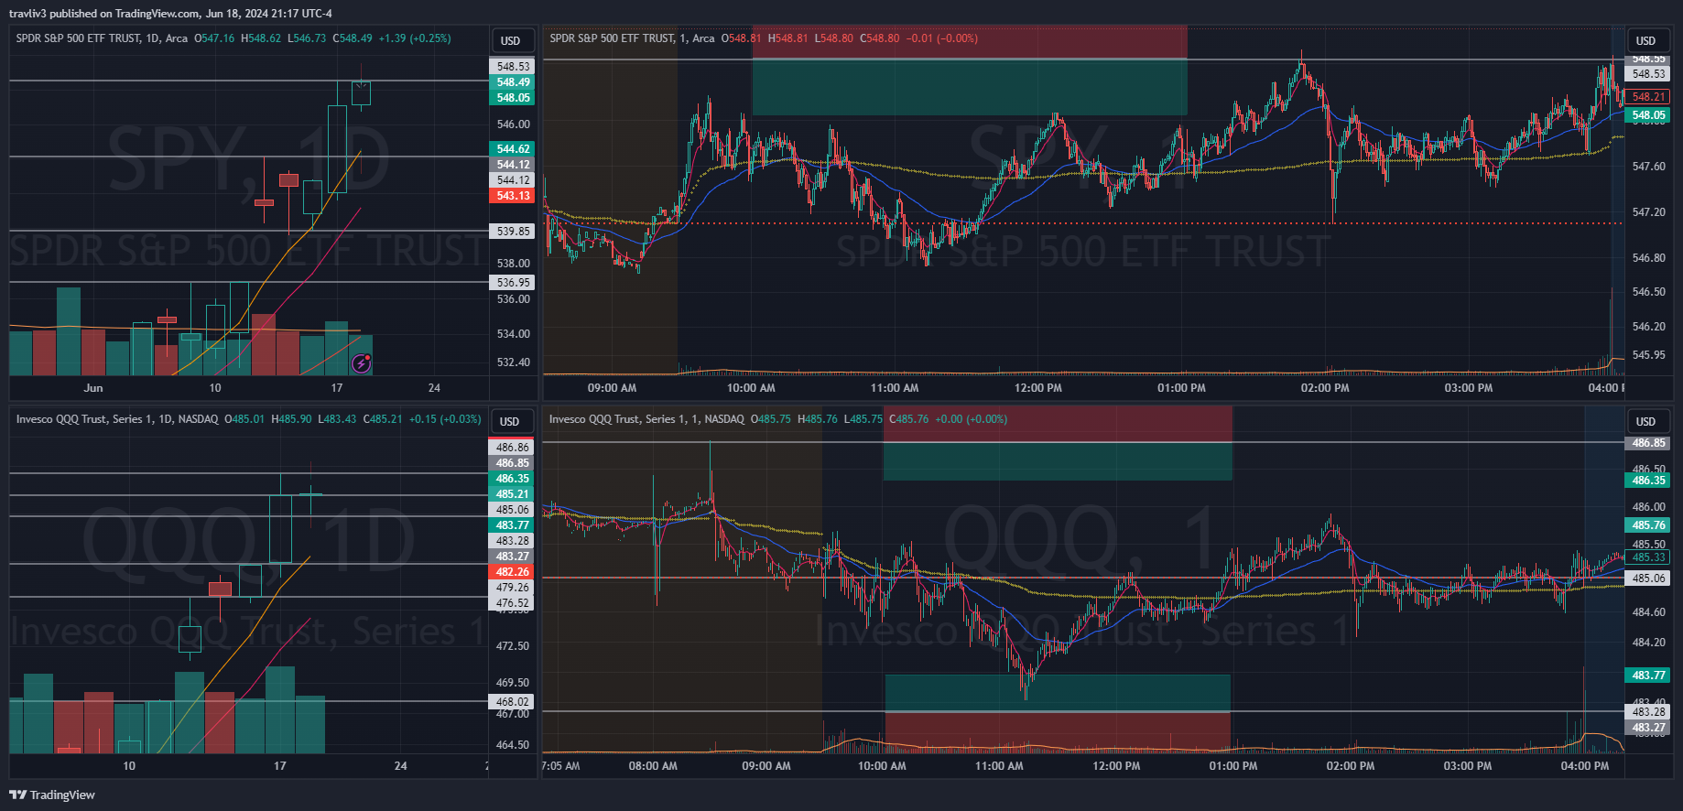Click the 532.40 price value on SPY 1D axis
This screenshot has height=811, width=1683.
click(513, 362)
